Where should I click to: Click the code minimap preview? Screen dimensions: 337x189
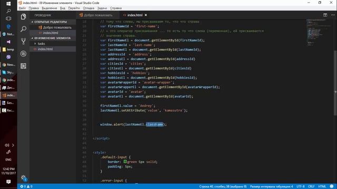tap(319, 32)
